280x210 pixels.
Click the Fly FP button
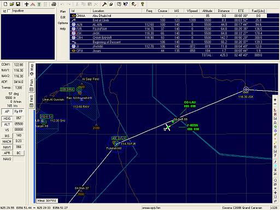(x=19, y=112)
